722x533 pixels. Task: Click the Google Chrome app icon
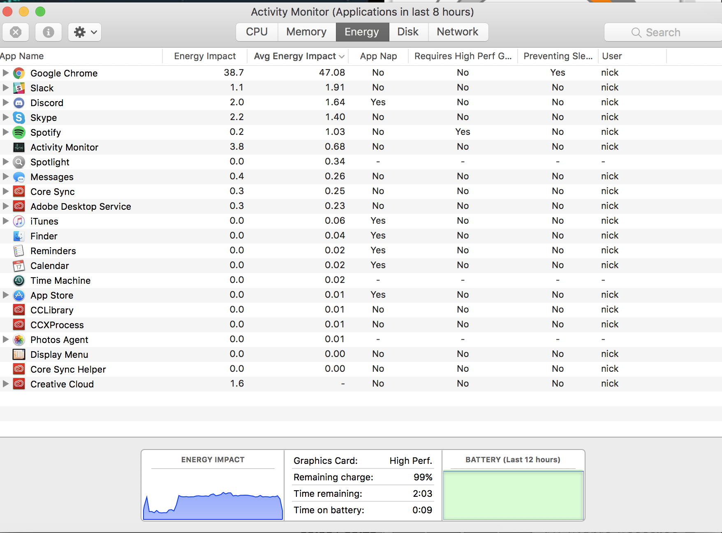click(19, 73)
